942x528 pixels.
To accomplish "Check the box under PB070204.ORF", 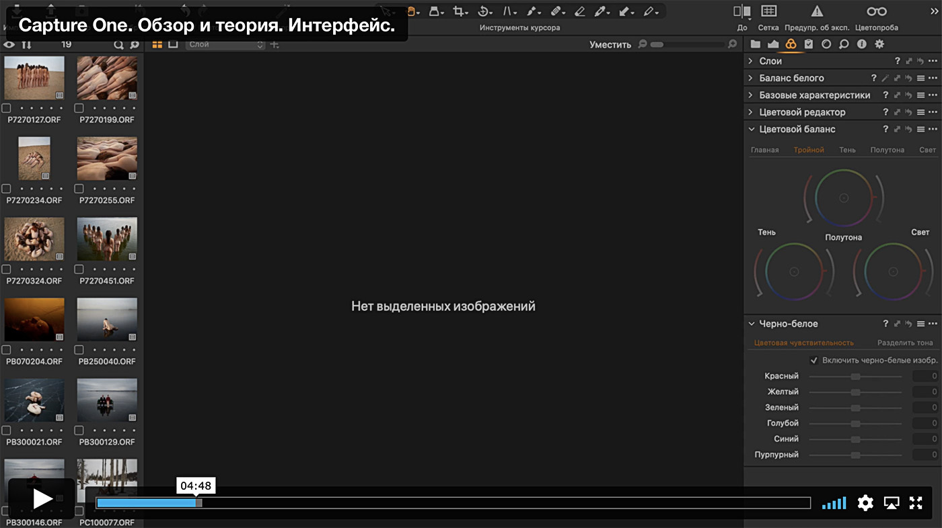I will point(6,350).
